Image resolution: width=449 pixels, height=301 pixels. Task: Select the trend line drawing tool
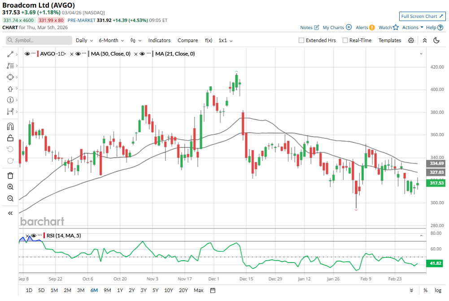(x=10, y=54)
